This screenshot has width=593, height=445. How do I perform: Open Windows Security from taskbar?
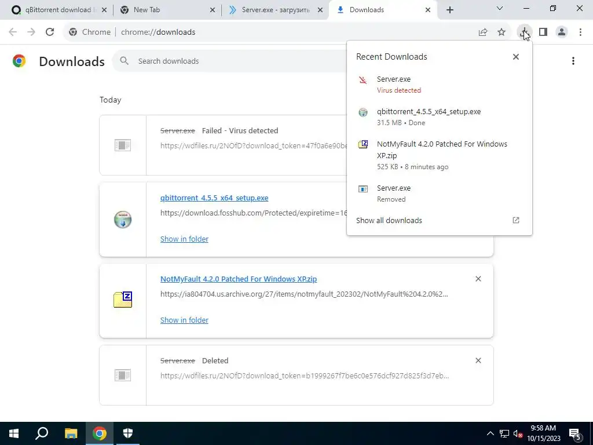click(128, 433)
